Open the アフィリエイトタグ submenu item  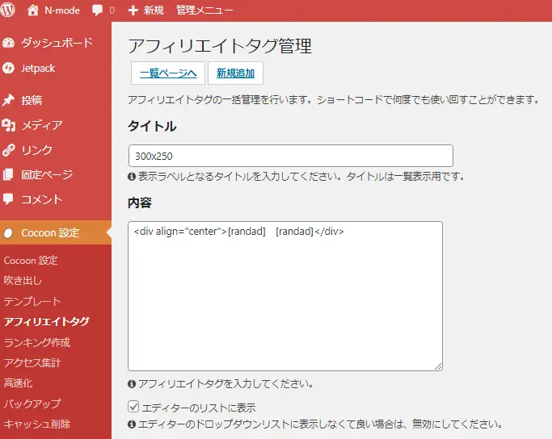pyautogui.click(x=46, y=321)
